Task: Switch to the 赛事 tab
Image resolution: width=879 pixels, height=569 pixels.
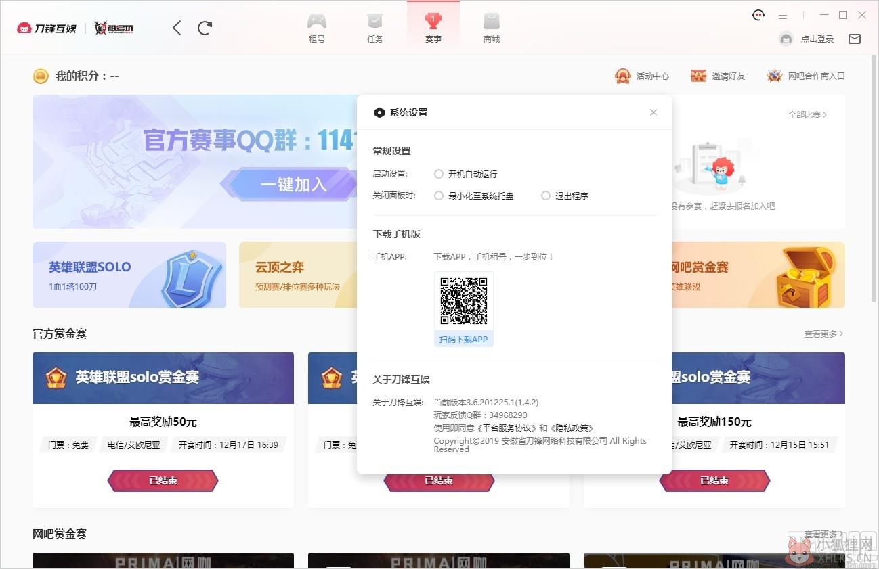Action: [433, 28]
